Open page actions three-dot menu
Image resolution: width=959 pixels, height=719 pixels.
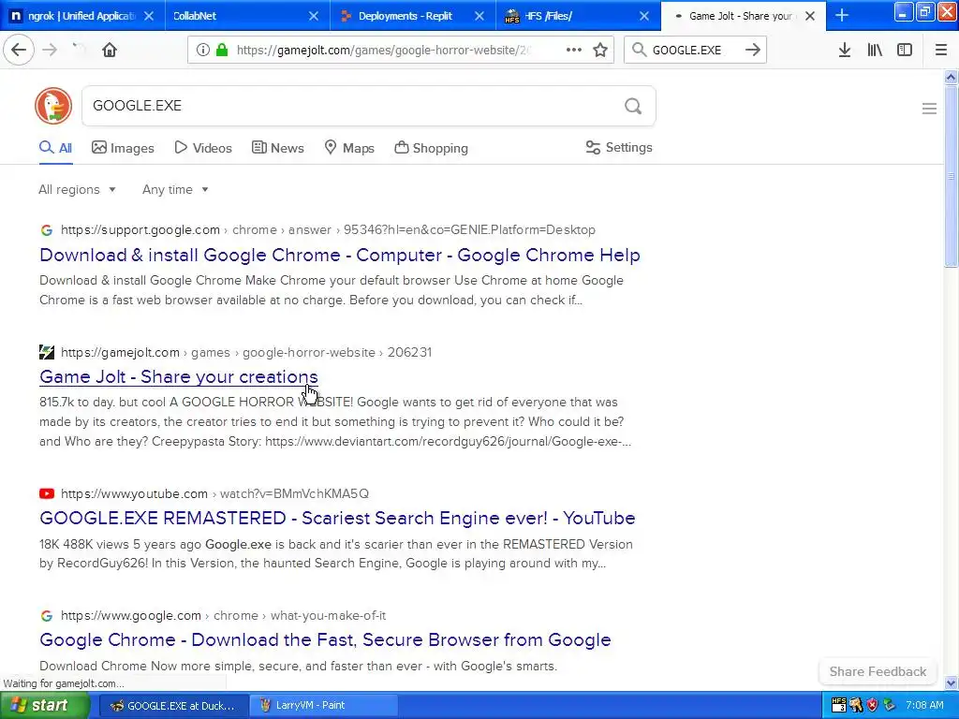click(x=573, y=50)
